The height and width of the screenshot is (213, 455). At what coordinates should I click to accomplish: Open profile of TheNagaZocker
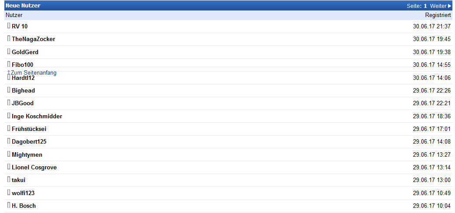pyautogui.click(x=33, y=39)
